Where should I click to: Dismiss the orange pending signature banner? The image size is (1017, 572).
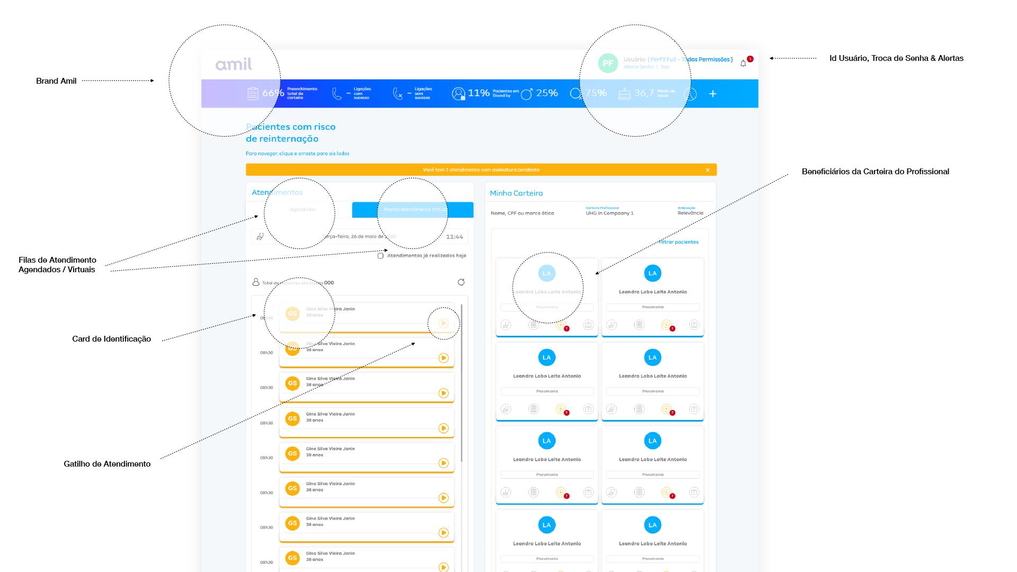(x=708, y=170)
